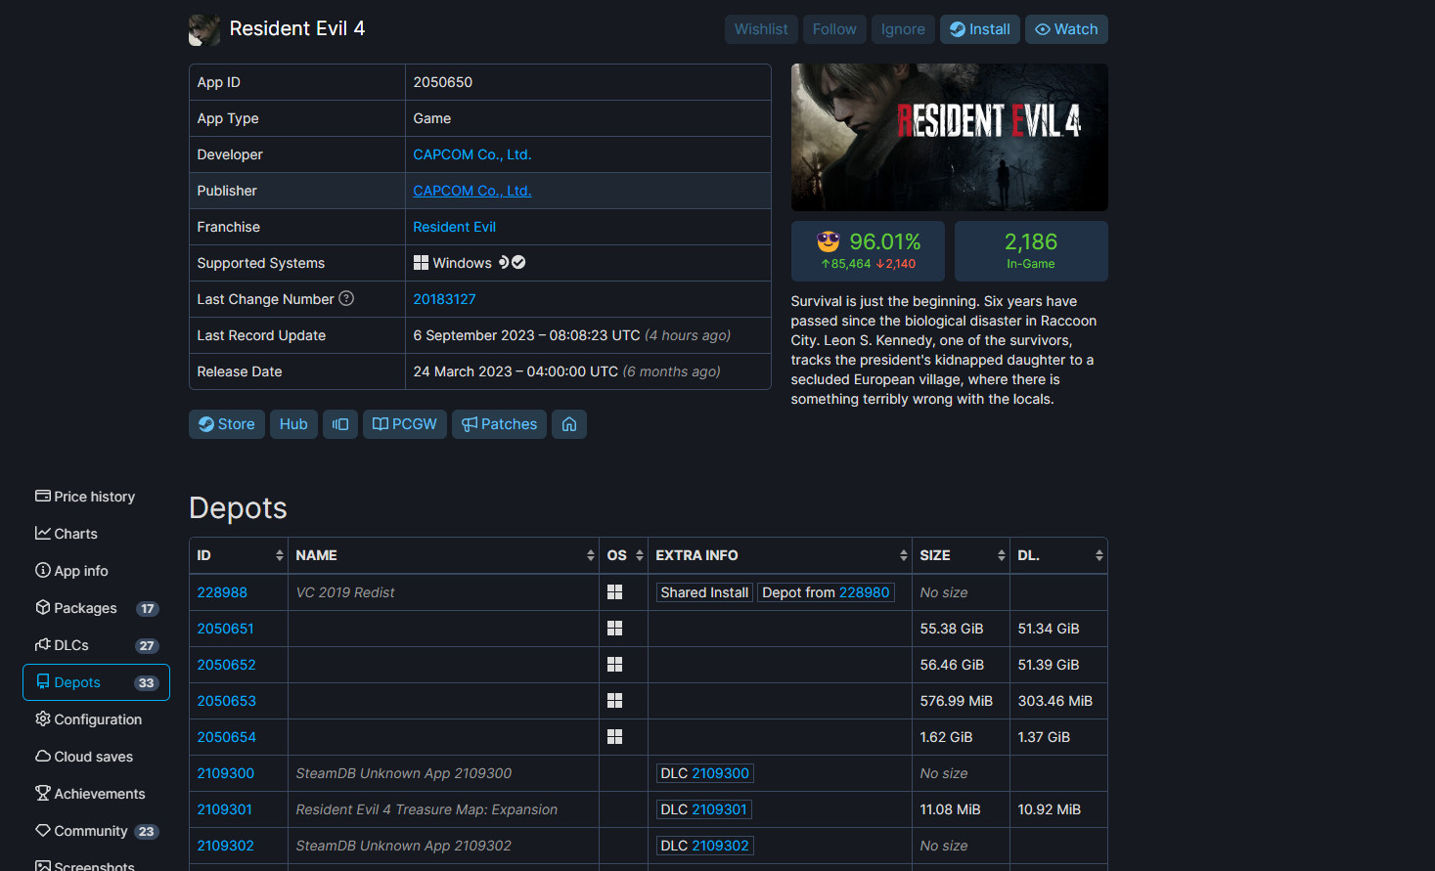Click the Resident Evil 4 small app icon
The image size is (1435, 871).
204,29
